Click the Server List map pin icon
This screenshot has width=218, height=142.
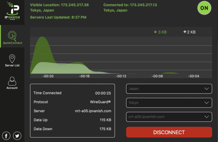click(x=12, y=59)
